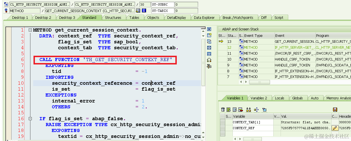Open the Structures tab
Image resolution: width=351 pixels, height=141 pixels.
click(x=113, y=17)
